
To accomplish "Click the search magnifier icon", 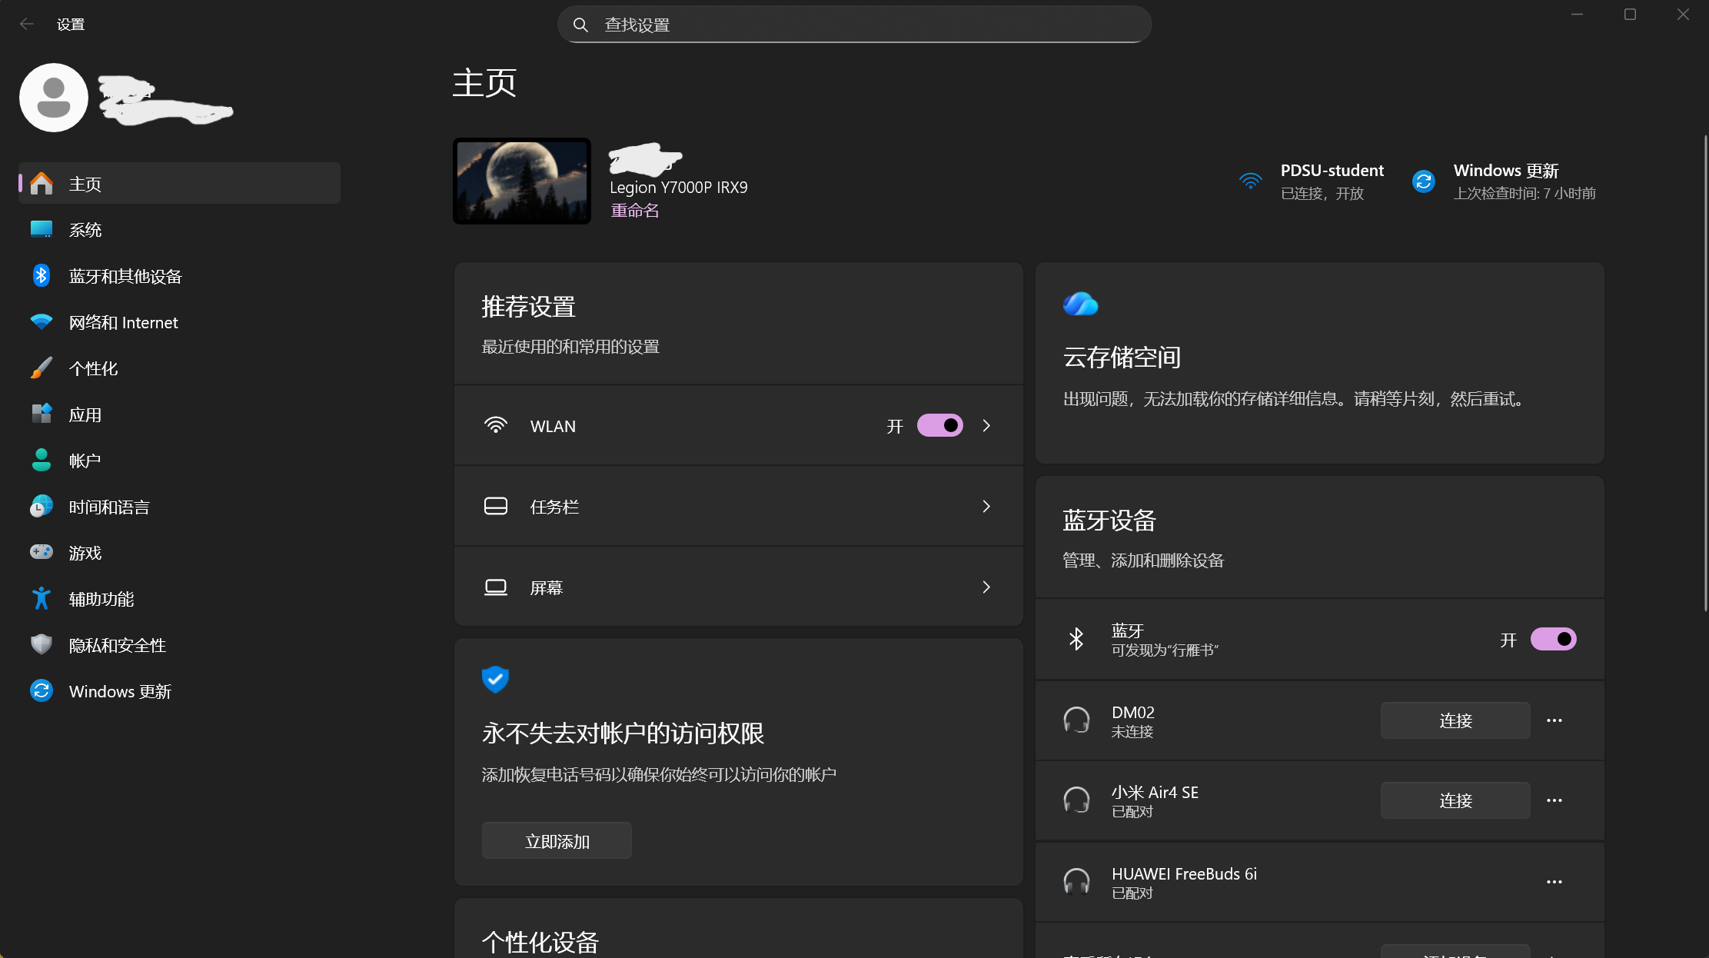I will click(580, 25).
